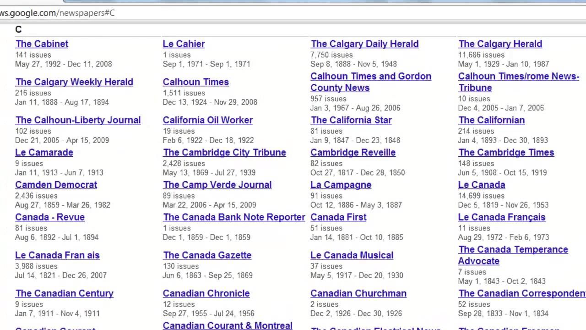Click date range 'Jan 9, 1847 - Dec 23, 1848'
This screenshot has width=586, height=330.
point(355,140)
